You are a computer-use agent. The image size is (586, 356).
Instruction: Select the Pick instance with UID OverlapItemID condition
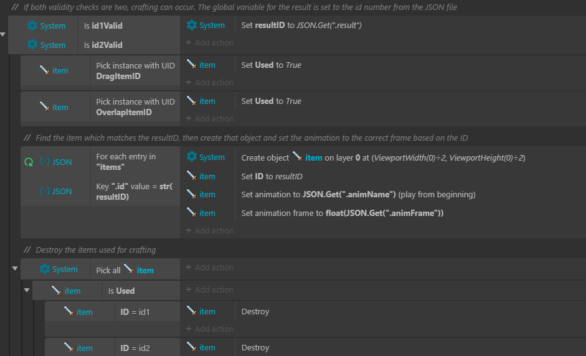pos(135,107)
